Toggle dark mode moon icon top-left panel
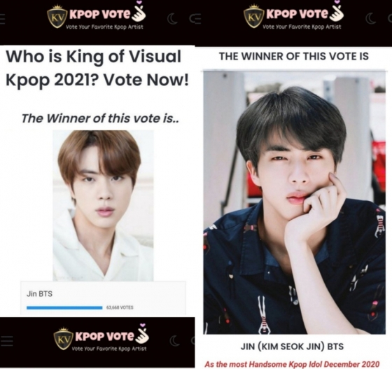Viewport: 392px width, 369px height. (x=172, y=20)
